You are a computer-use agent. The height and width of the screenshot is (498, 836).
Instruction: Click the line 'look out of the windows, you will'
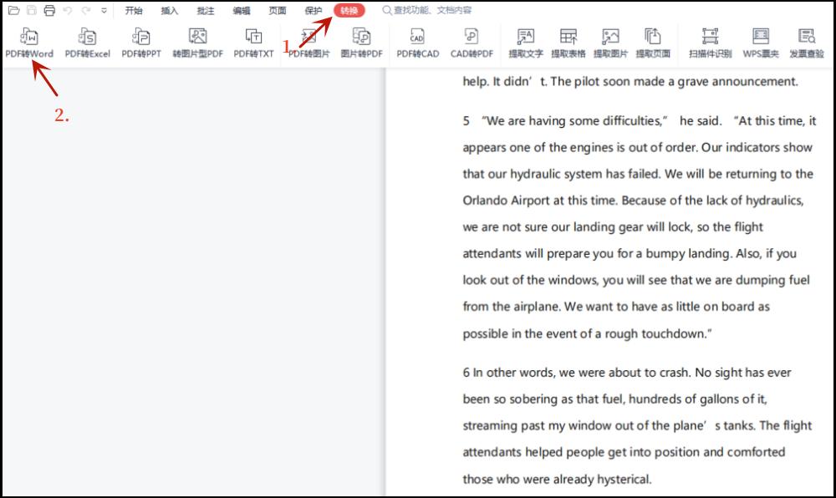636,280
